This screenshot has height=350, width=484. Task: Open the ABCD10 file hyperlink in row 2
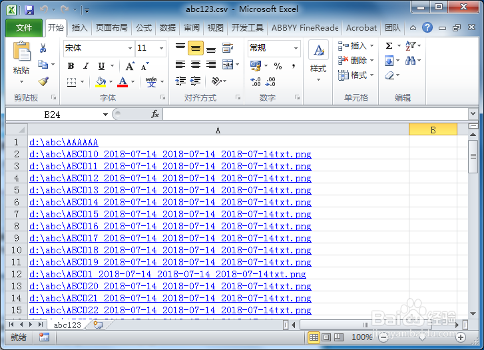(x=170, y=154)
